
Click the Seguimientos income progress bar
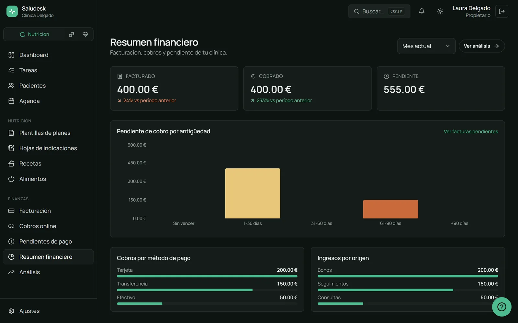point(408,290)
